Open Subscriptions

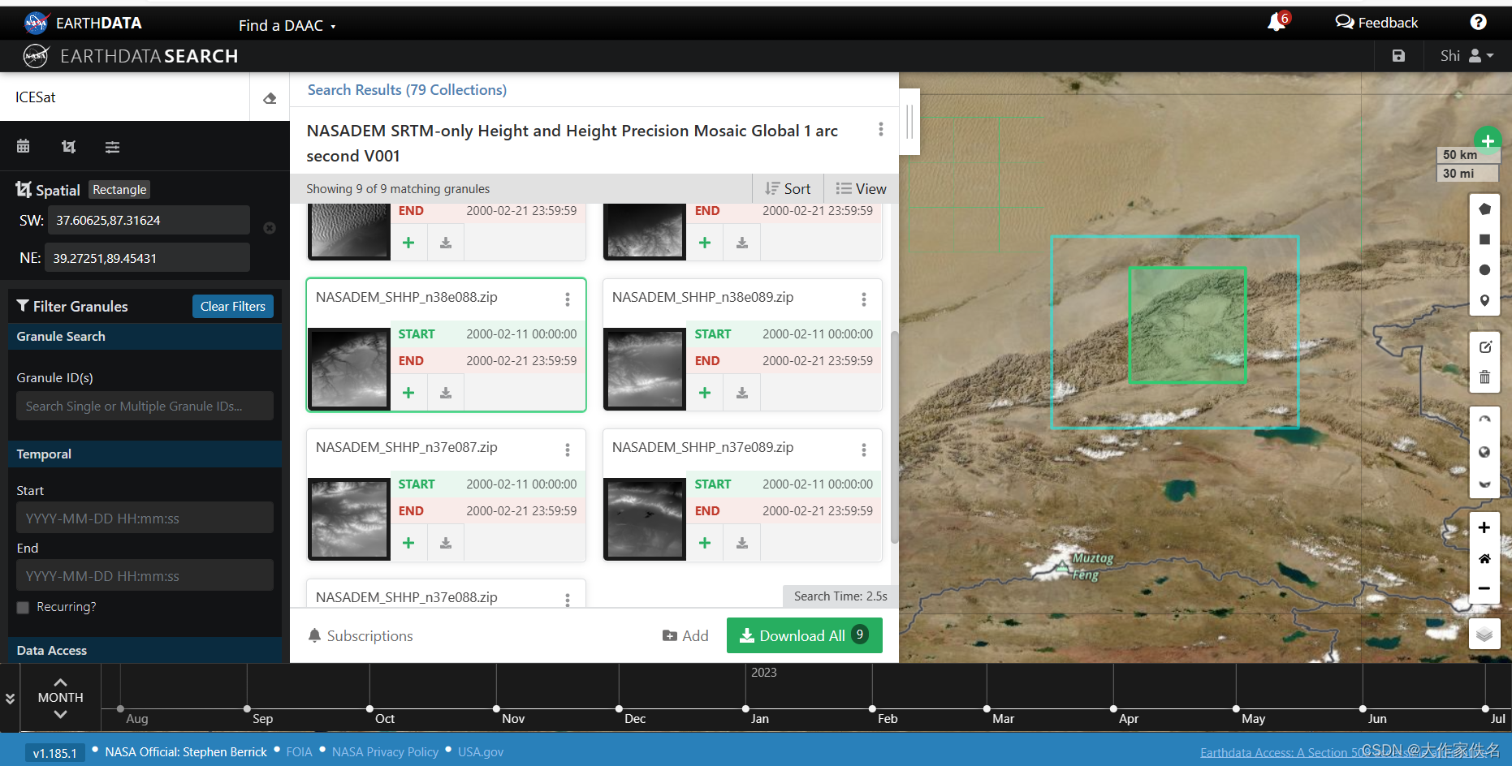(x=361, y=635)
